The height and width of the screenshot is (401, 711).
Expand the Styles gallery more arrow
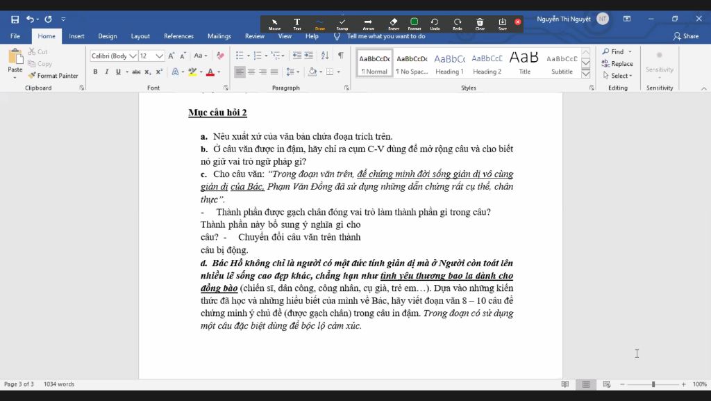[x=586, y=74]
